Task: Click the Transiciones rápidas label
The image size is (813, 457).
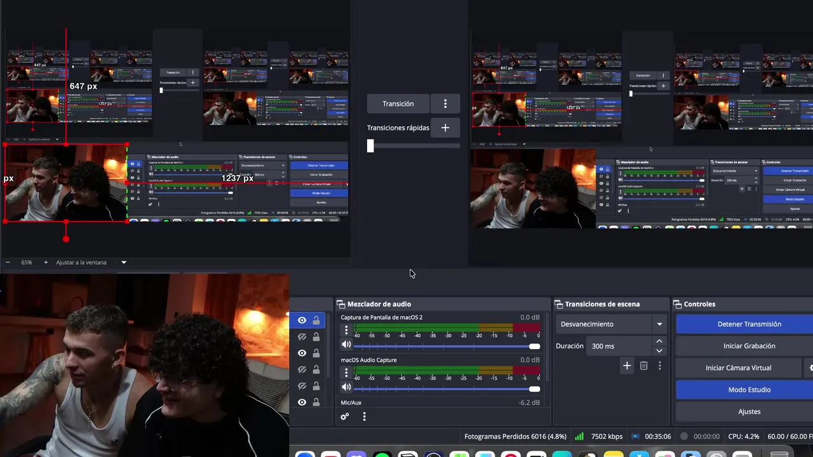Action: tap(398, 128)
